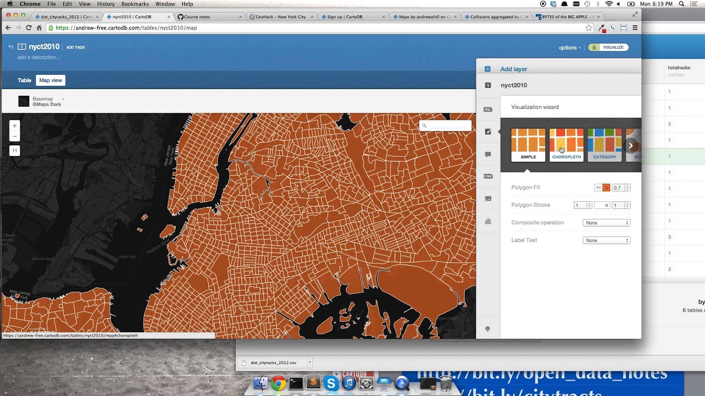Screen dimensions: 705x396
Task: Click the Add layer plus icon
Action: [x=487, y=69]
